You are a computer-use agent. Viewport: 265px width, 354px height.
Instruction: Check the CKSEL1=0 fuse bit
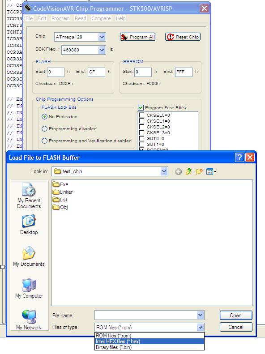pos(141,121)
